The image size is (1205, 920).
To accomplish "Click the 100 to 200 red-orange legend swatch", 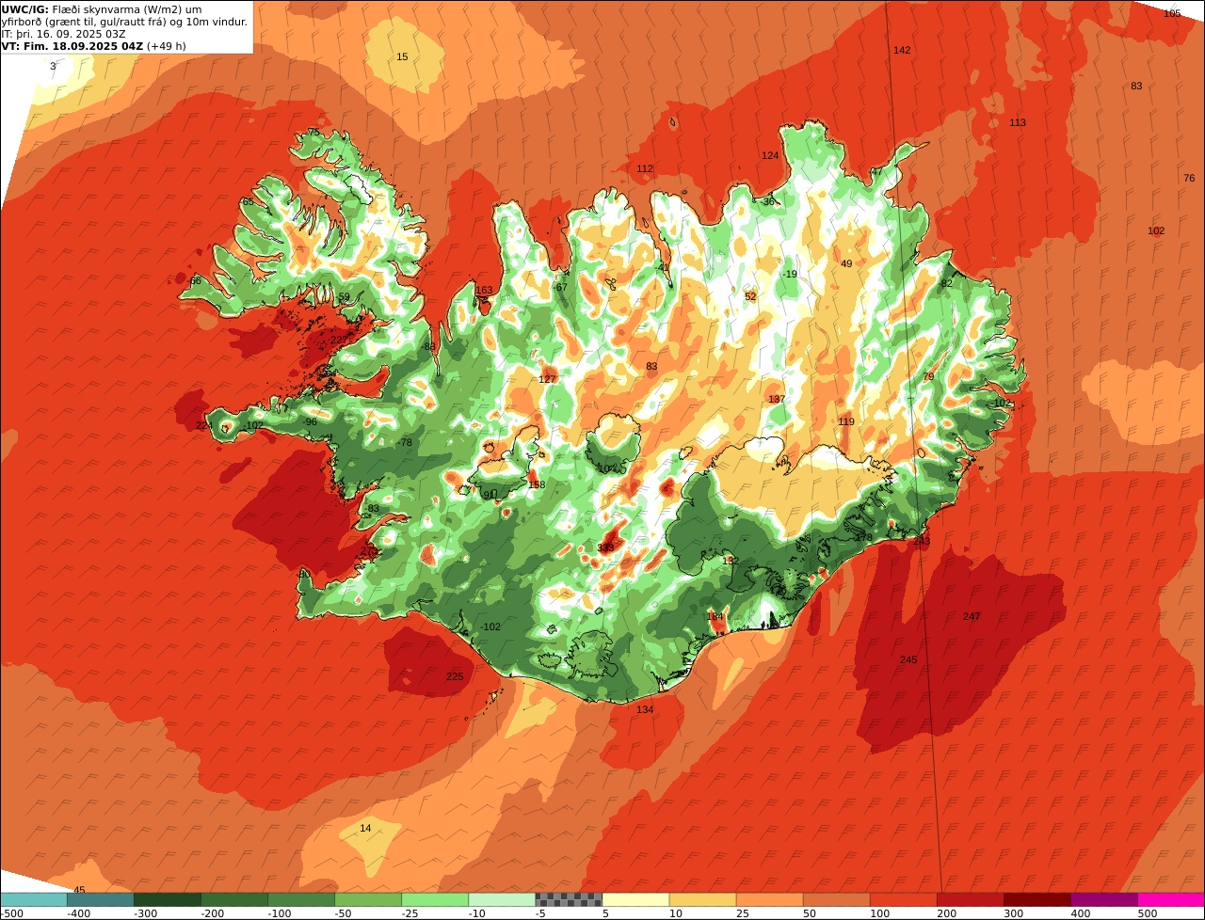I will pos(902,899).
